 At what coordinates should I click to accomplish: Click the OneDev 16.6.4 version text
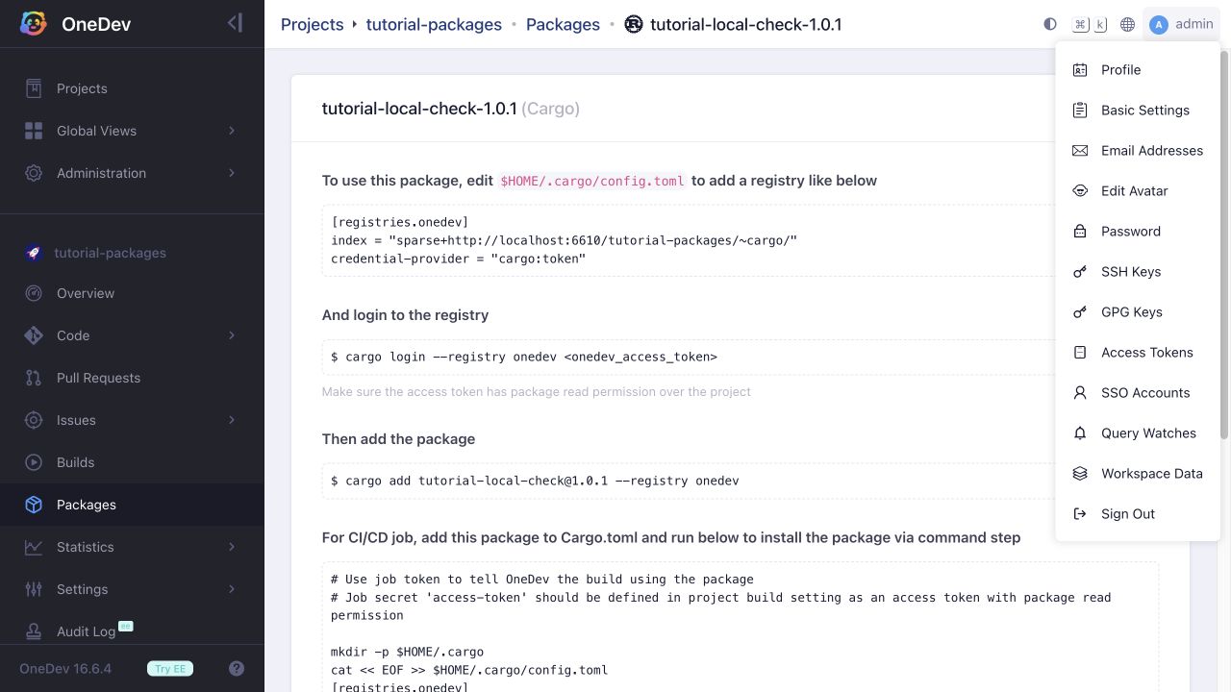(65, 669)
